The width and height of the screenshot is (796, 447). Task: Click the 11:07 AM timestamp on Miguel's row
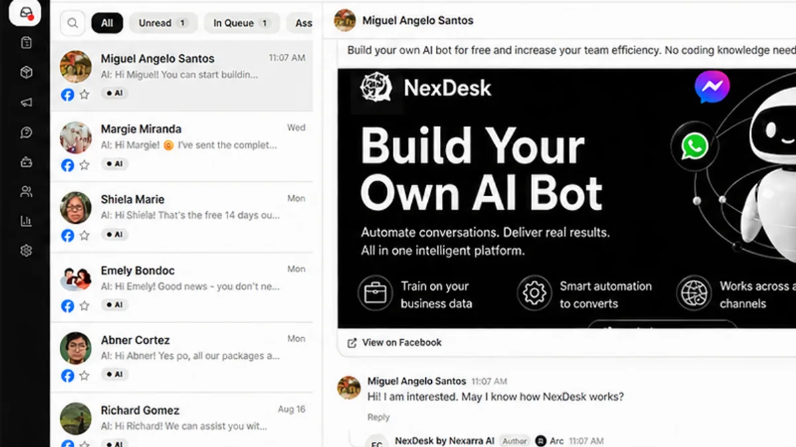pos(287,58)
